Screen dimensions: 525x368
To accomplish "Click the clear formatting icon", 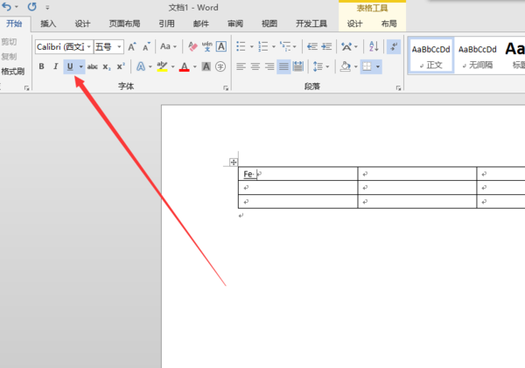I will (x=192, y=47).
